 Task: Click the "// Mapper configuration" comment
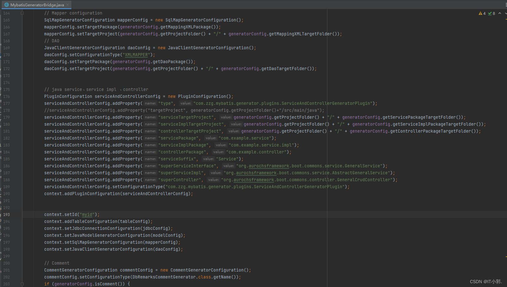[73, 13]
